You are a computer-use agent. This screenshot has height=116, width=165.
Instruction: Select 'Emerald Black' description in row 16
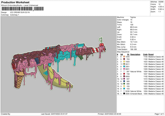click(136, 94)
